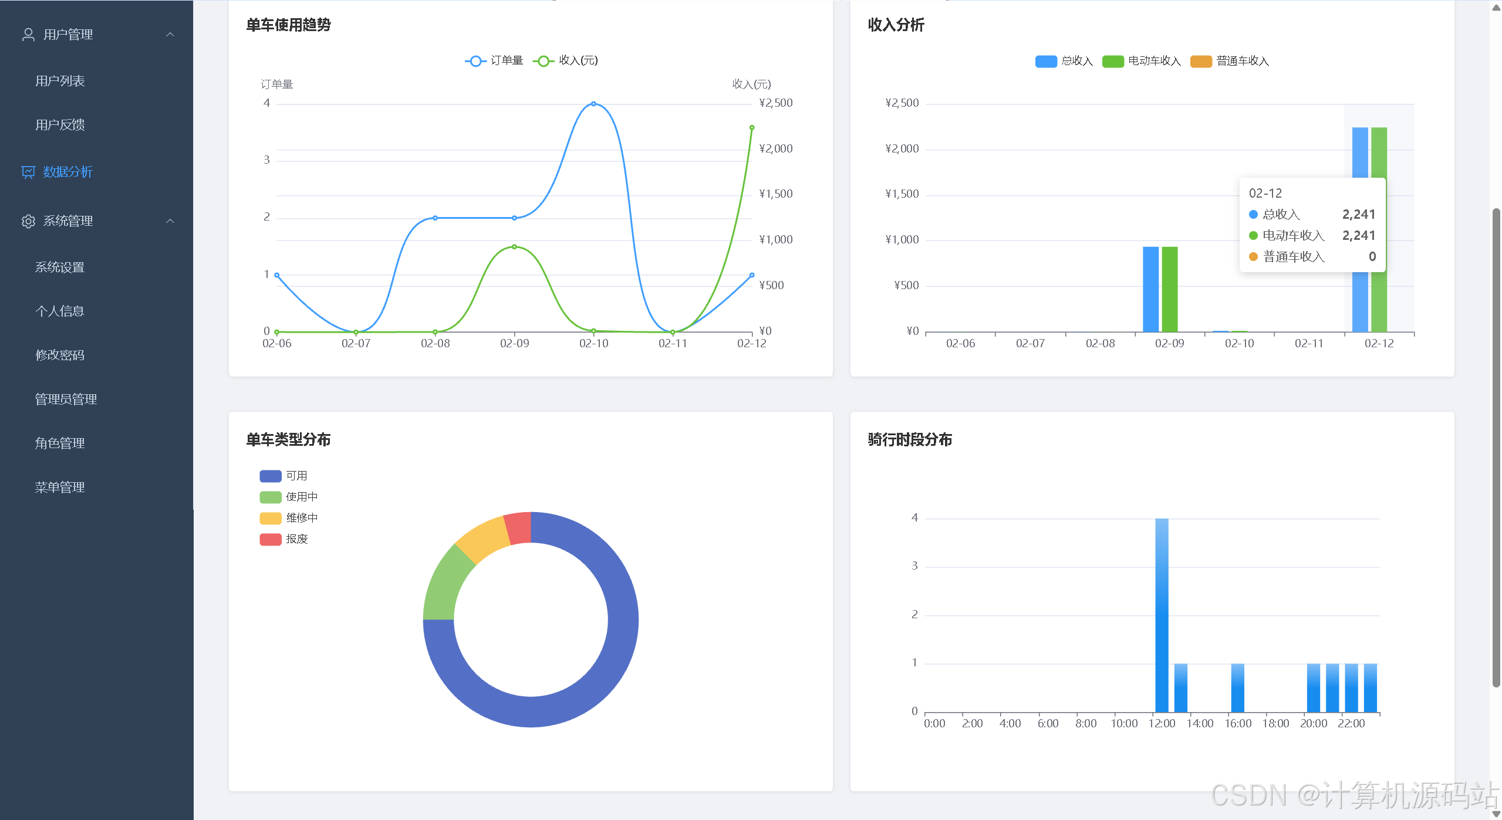Open 管理员管理 page
Screen dimensions: 1502x820
pos(66,399)
